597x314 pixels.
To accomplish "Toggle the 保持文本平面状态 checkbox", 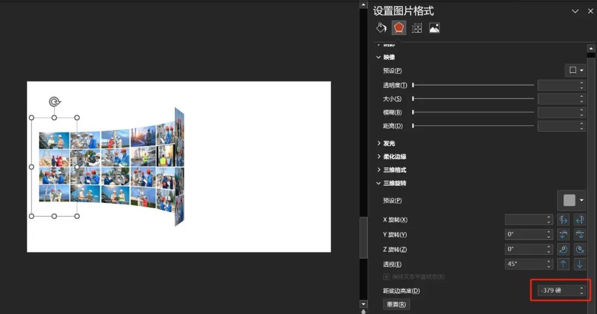I will [x=386, y=277].
